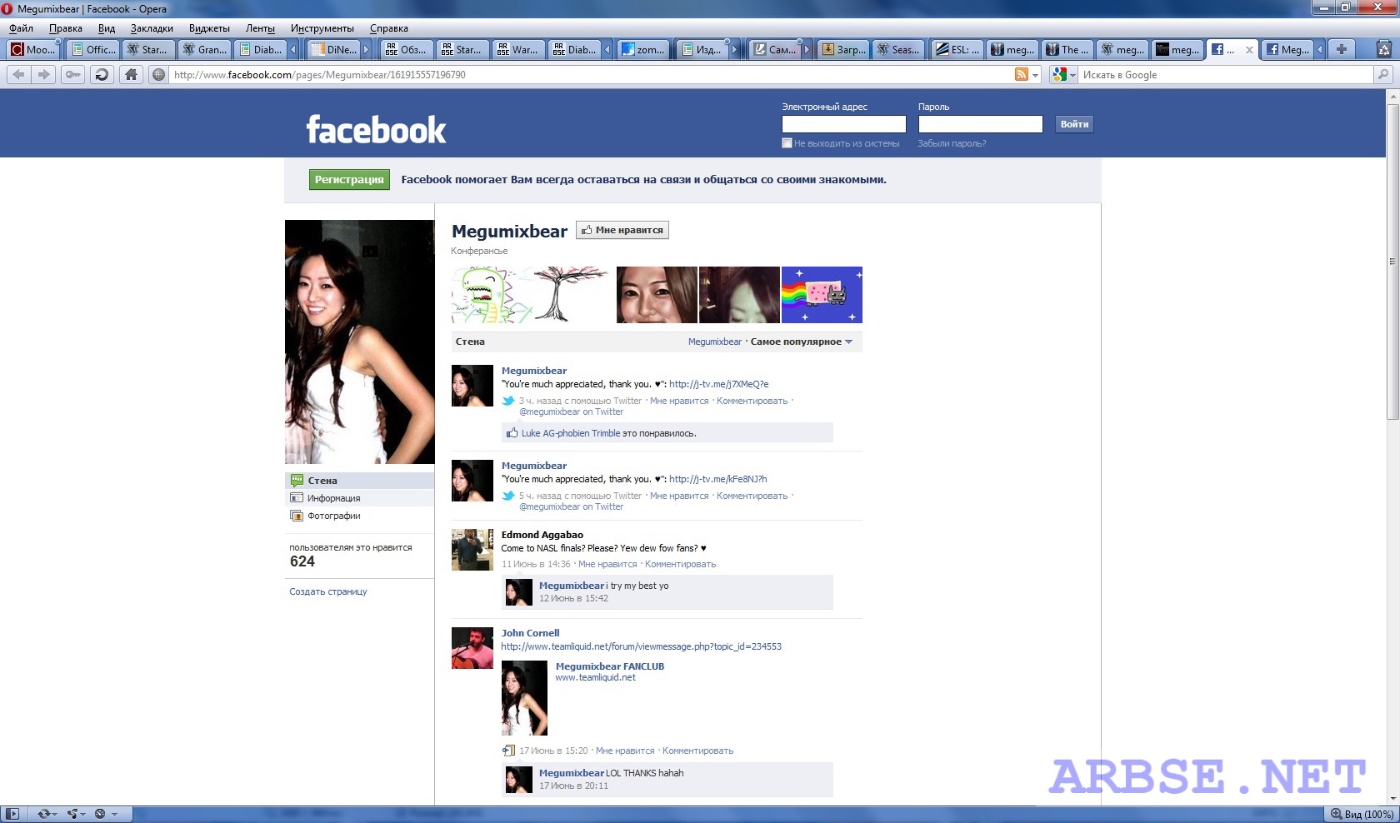Click the Фотографии icon in sidebar
Viewport: 1400px width, 823px height.
pyautogui.click(x=297, y=516)
